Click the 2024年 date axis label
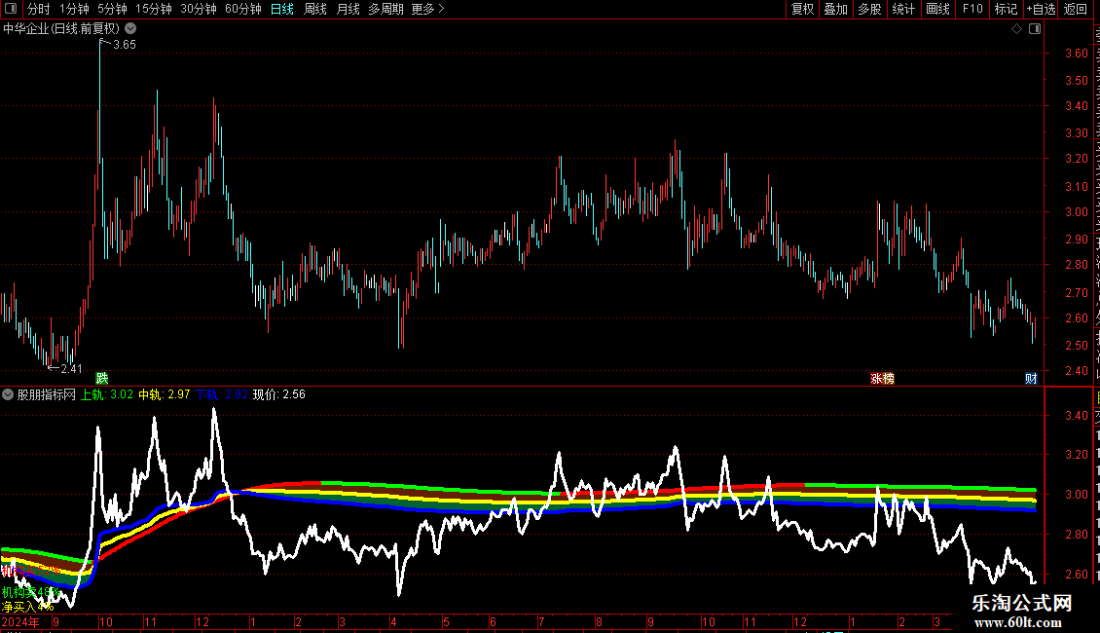1100x633 pixels. 20,621
